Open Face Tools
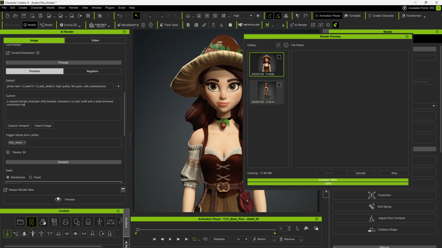442x248 pixels. [x=169, y=25]
